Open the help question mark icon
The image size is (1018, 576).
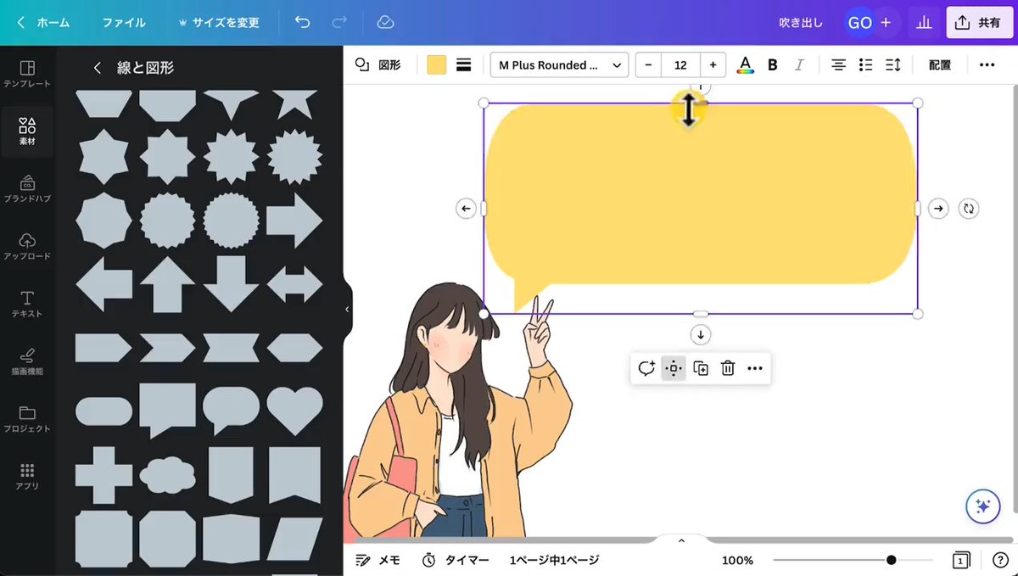pos(1000,560)
